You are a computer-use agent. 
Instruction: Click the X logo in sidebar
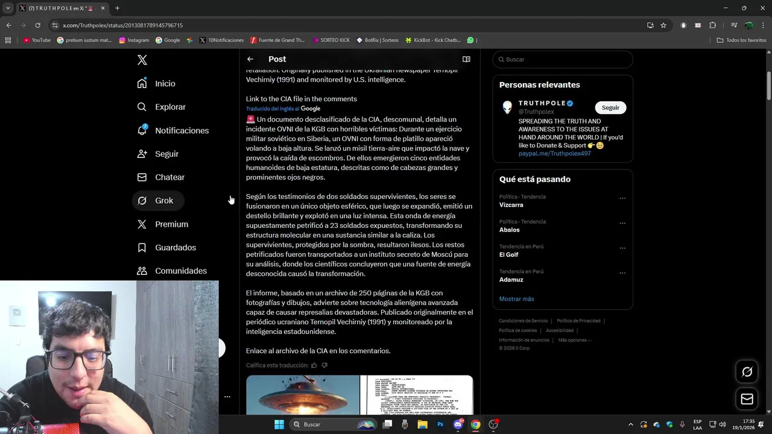pos(142,60)
